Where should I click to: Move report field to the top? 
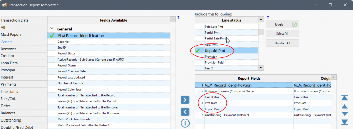point(345,98)
